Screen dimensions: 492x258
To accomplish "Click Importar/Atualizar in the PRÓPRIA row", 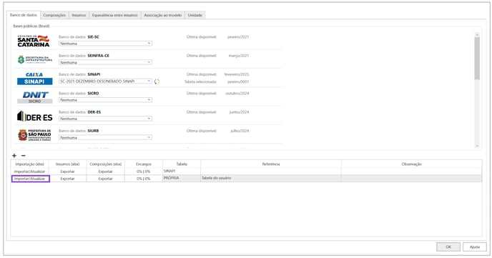I will (31, 179).
